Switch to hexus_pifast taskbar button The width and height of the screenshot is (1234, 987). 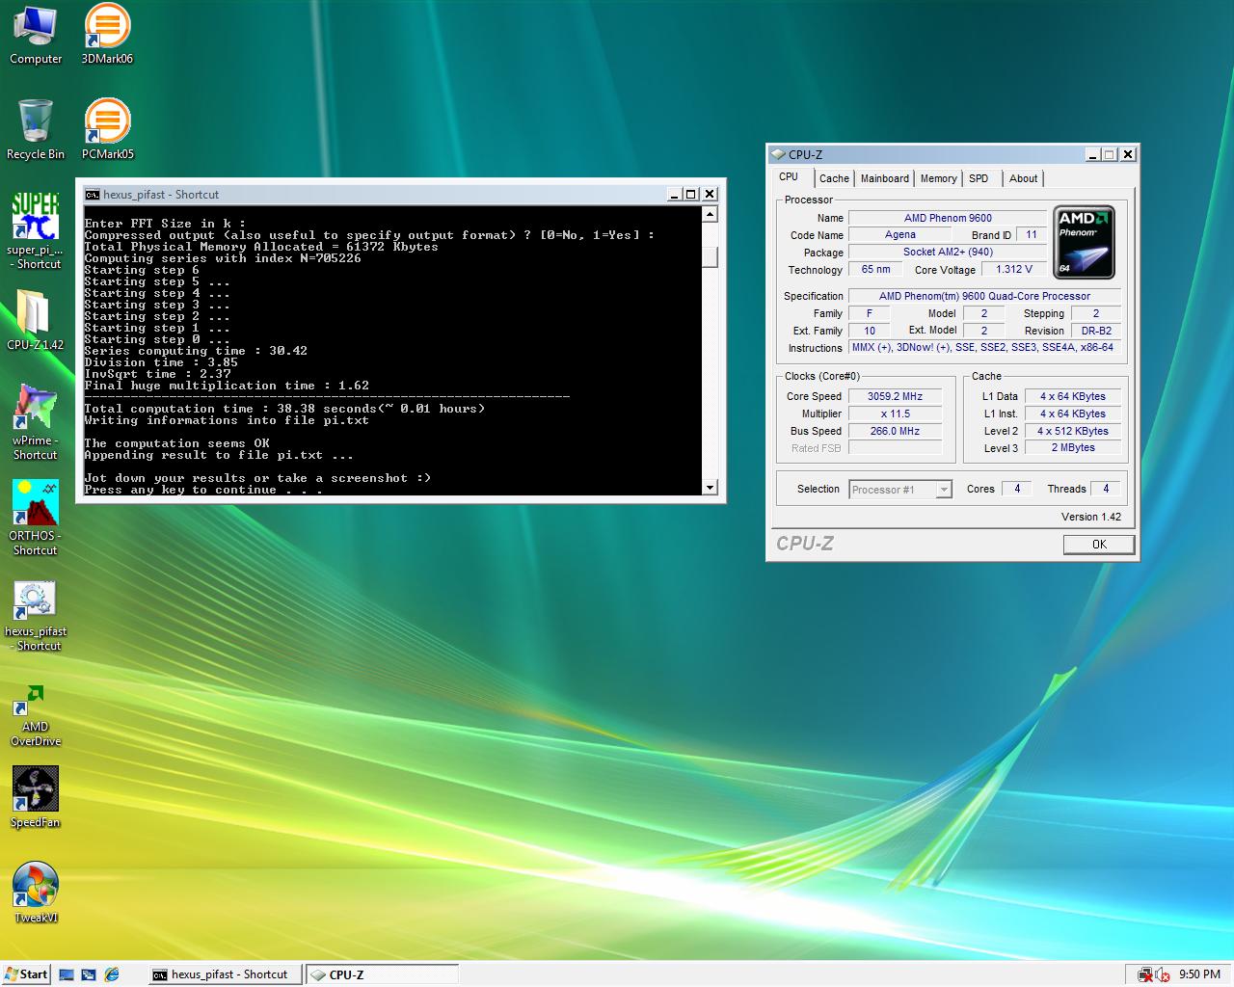tap(225, 974)
